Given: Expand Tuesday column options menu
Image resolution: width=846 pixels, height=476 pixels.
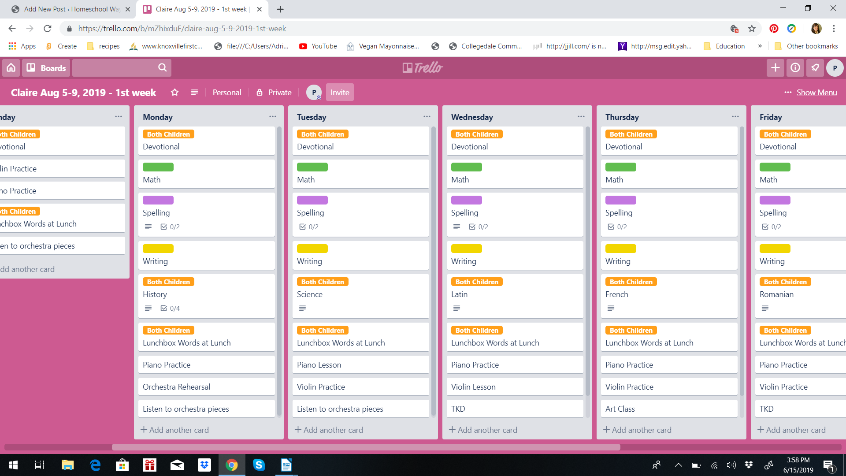Looking at the screenshot, I should coord(427,116).
